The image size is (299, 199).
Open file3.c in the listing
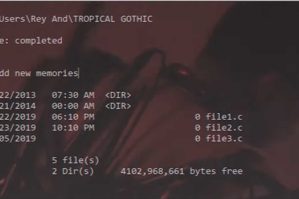pyautogui.click(x=224, y=138)
